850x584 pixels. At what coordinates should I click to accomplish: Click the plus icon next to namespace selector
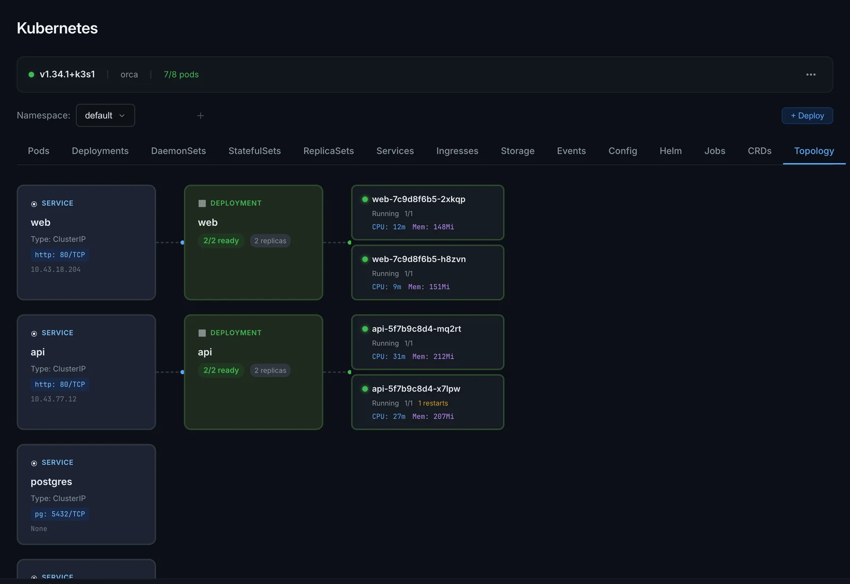point(200,115)
